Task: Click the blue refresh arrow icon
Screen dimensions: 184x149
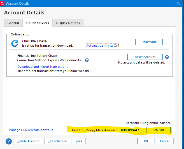Action: [x=15, y=43]
